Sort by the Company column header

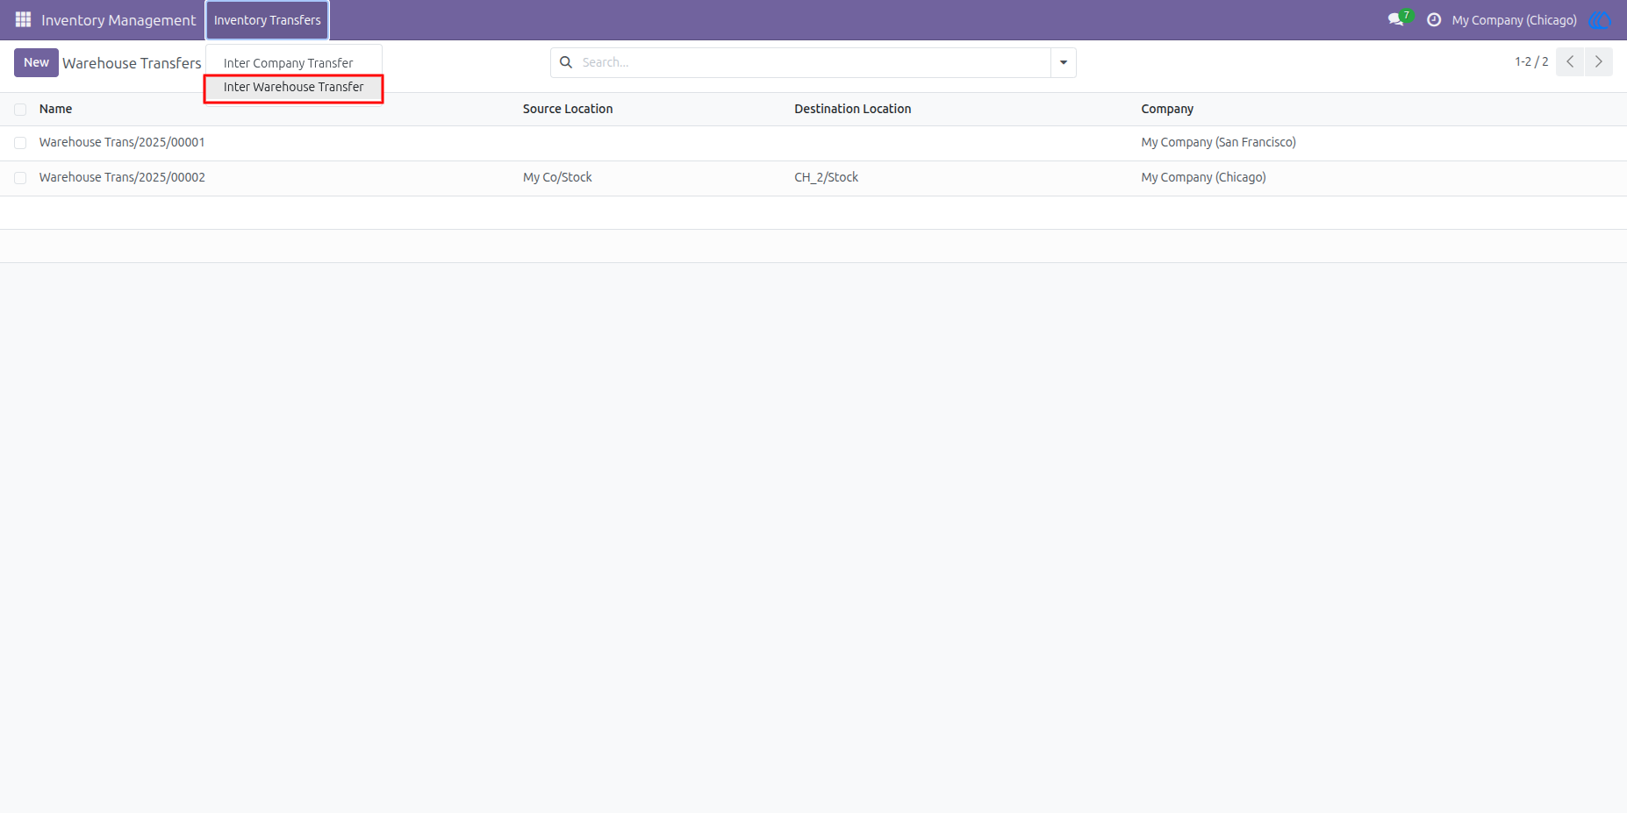[1167, 109]
